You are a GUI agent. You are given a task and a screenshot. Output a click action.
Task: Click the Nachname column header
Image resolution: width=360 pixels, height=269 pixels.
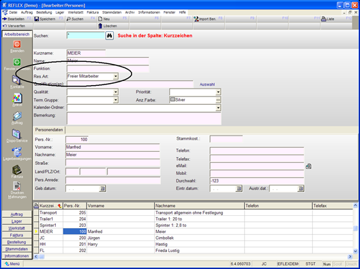(x=200, y=206)
